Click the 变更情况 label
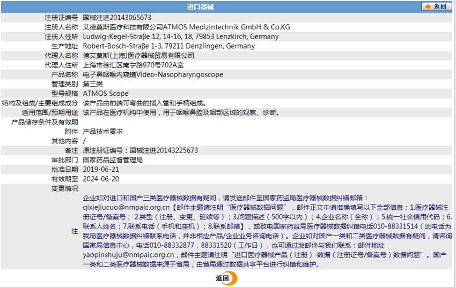Screen dimensions: 456x288 (x=64, y=188)
